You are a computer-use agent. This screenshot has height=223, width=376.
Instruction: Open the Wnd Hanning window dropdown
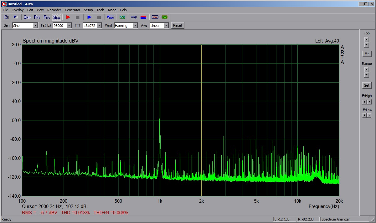tap(135, 26)
